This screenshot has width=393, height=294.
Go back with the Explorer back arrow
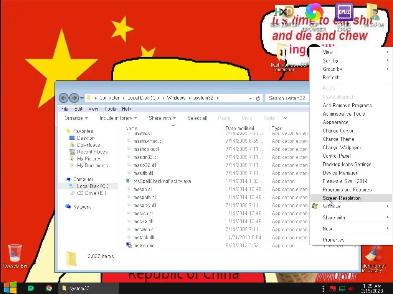pos(64,98)
